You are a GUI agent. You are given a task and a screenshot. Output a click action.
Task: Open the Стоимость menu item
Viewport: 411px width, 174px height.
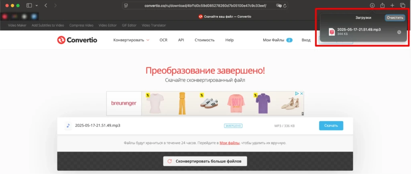click(x=204, y=40)
